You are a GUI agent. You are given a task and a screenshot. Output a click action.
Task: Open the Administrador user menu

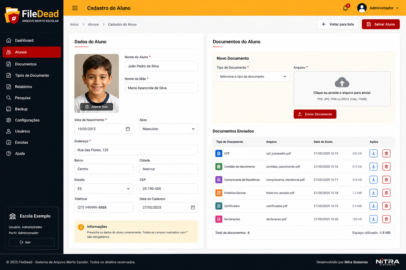coord(378,8)
